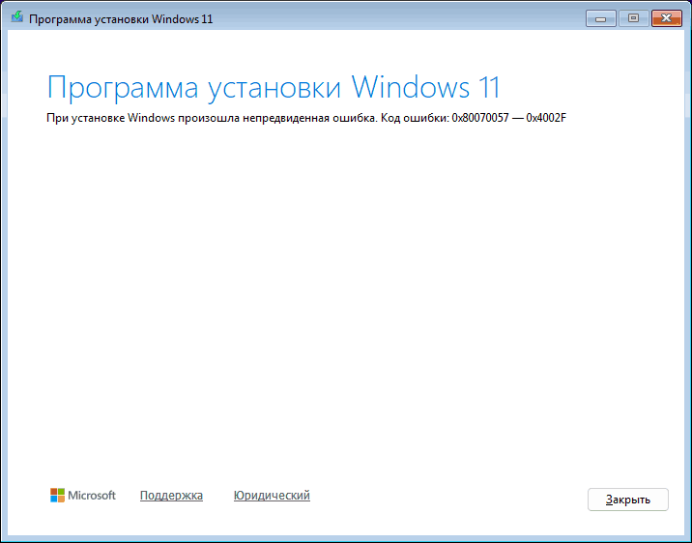Image resolution: width=692 pixels, height=543 pixels.
Task: Click the title bar text Программа установки Windows 11
Action: (121, 19)
